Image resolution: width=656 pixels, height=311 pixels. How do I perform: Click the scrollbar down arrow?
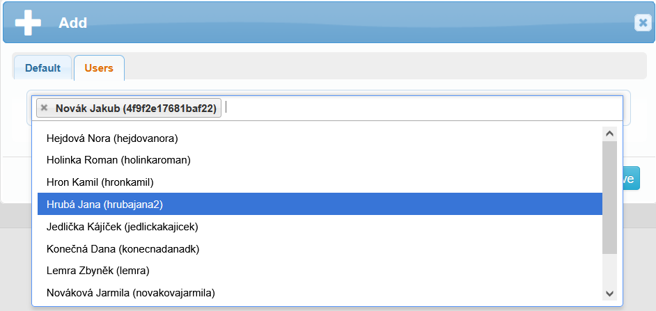[x=609, y=294]
